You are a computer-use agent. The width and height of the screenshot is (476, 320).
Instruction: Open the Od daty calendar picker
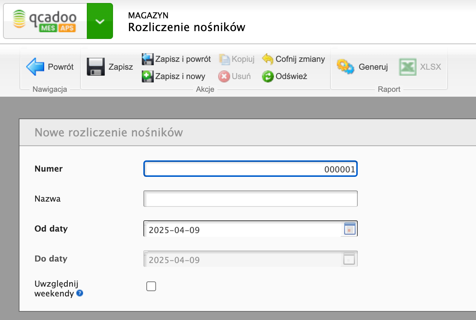pyautogui.click(x=350, y=229)
